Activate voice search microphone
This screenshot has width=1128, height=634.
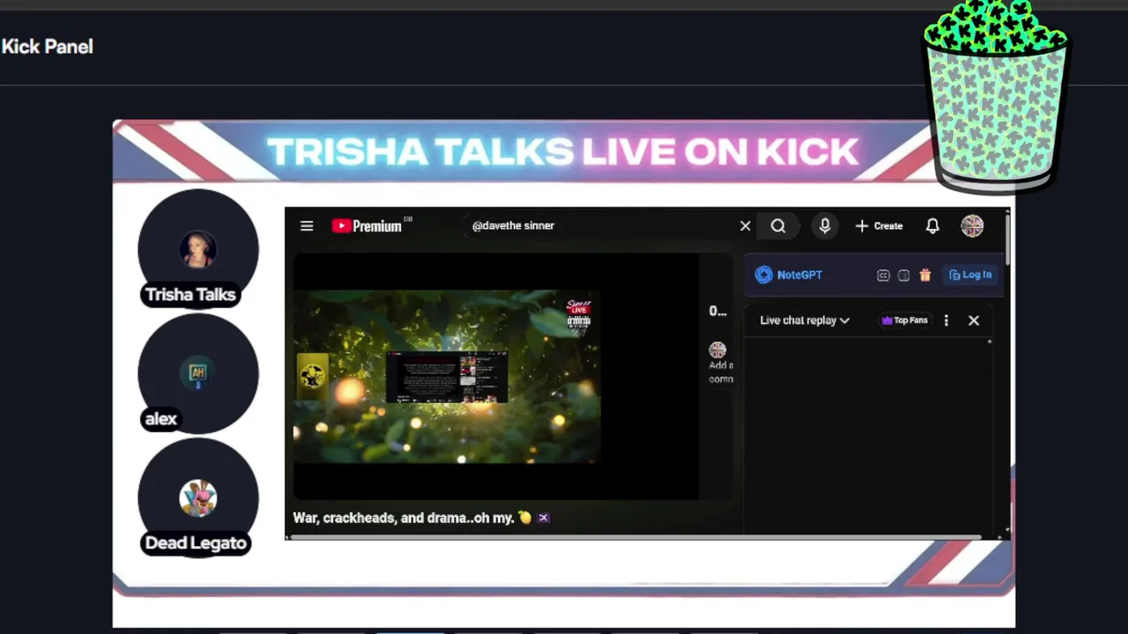click(x=825, y=226)
